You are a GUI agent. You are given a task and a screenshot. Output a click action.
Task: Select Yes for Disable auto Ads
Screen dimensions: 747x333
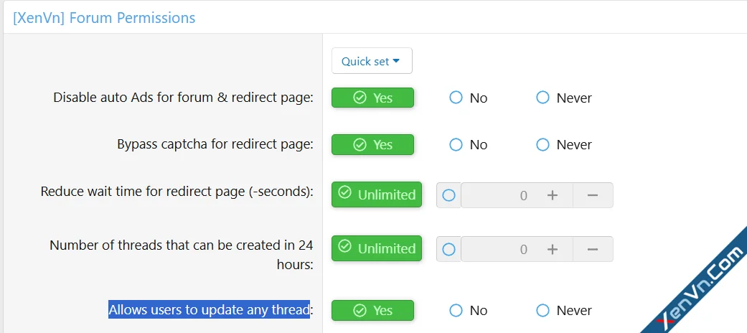tap(372, 98)
